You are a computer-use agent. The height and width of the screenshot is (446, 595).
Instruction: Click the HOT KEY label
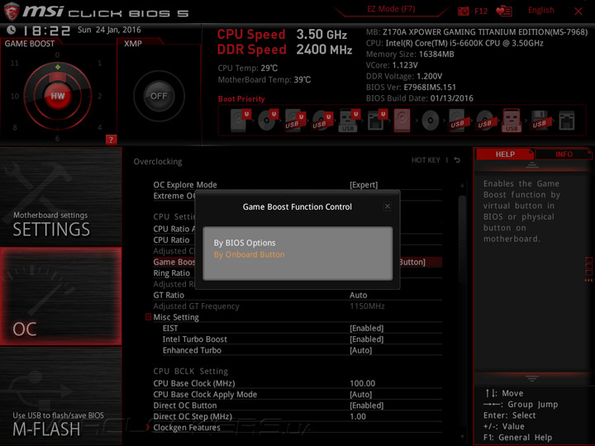[x=426, y=160]
